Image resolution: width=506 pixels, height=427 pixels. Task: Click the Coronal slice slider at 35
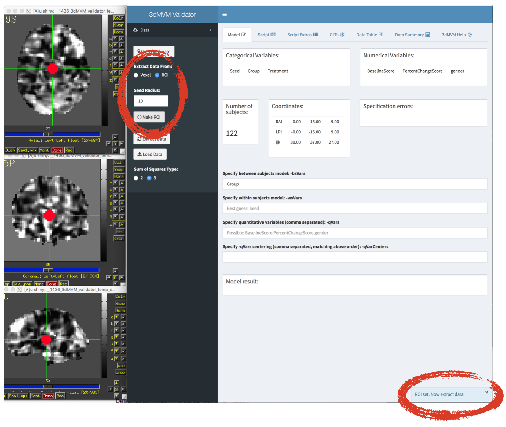48,270
